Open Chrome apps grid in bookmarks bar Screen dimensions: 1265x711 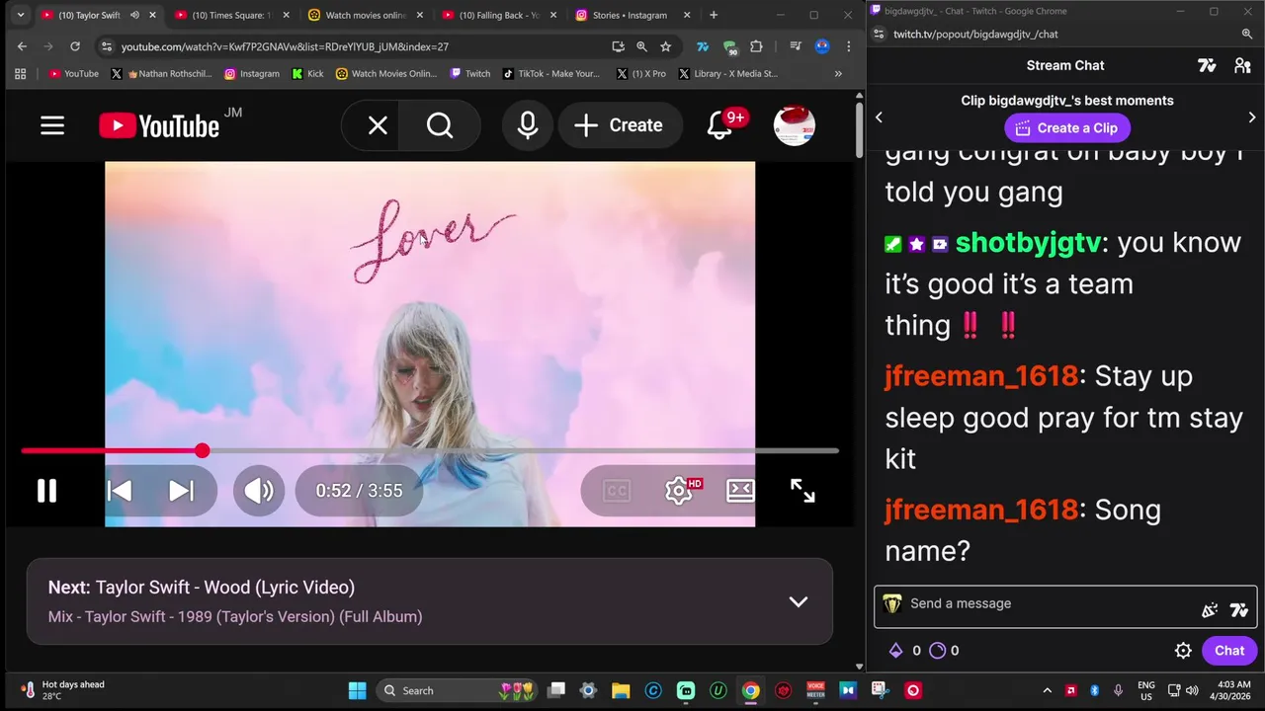(20, 74)
